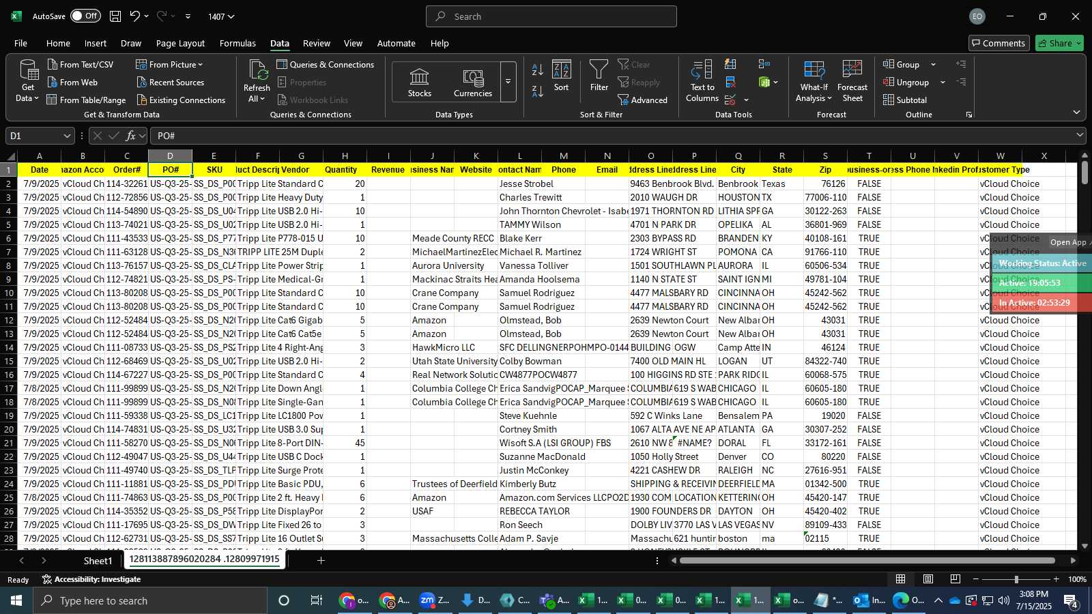Import From Table/Range
The width and height of the screenshot is (1092, 614).
point(86,100)
